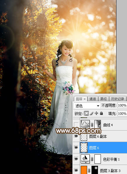Click the orange color thumbnail of 图层 3 副本 3
127x174 pixels.
(84, 170)
